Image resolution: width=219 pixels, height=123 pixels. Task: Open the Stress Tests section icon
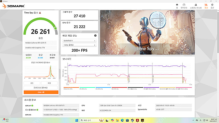click(196, 5)
